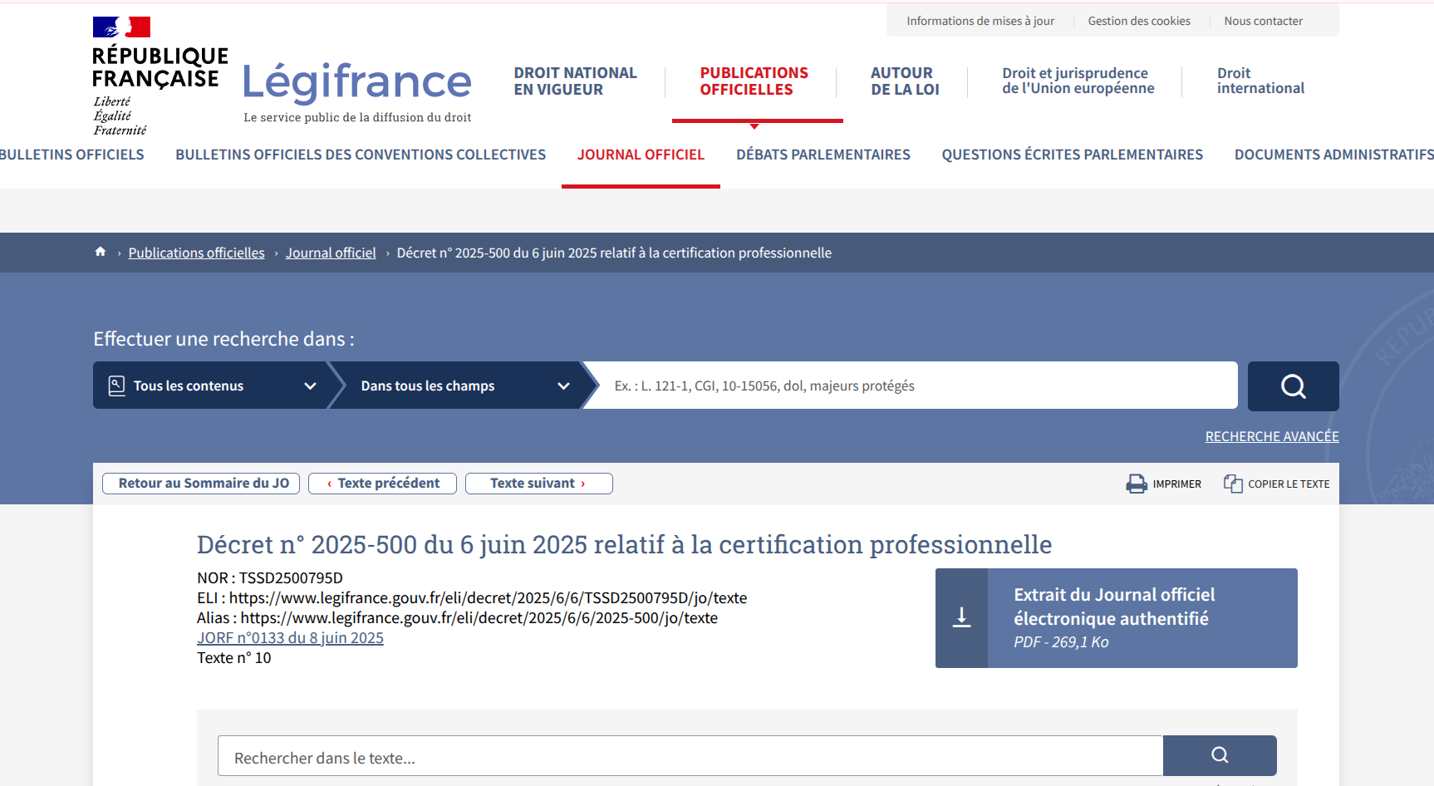Click the Texte n° 10 text

coord(234,658)
